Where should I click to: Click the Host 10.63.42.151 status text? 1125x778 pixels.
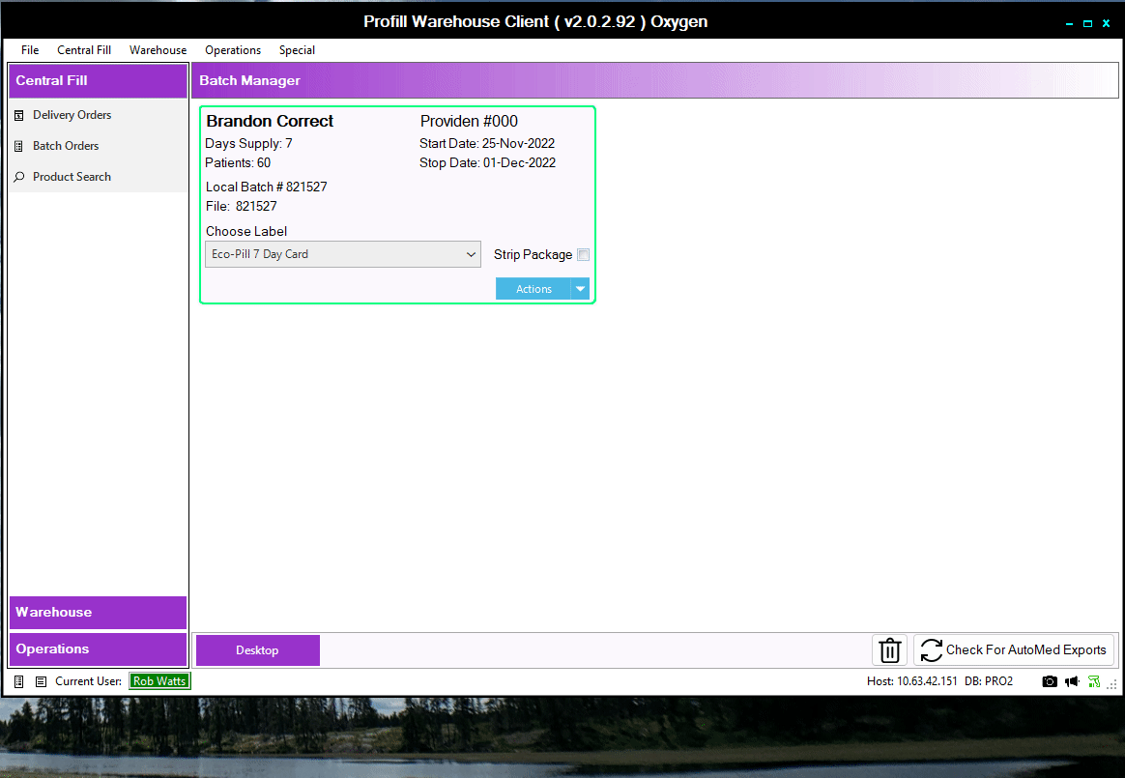pyautogui.click(x=911, y=681)
